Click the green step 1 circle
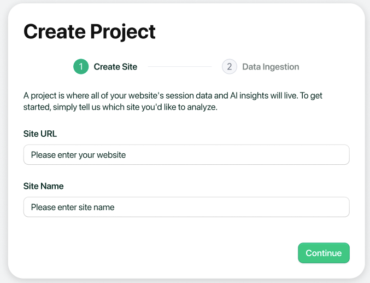Image resolution: width=370 pixels, height=283 pixels. tap(81, 67)
